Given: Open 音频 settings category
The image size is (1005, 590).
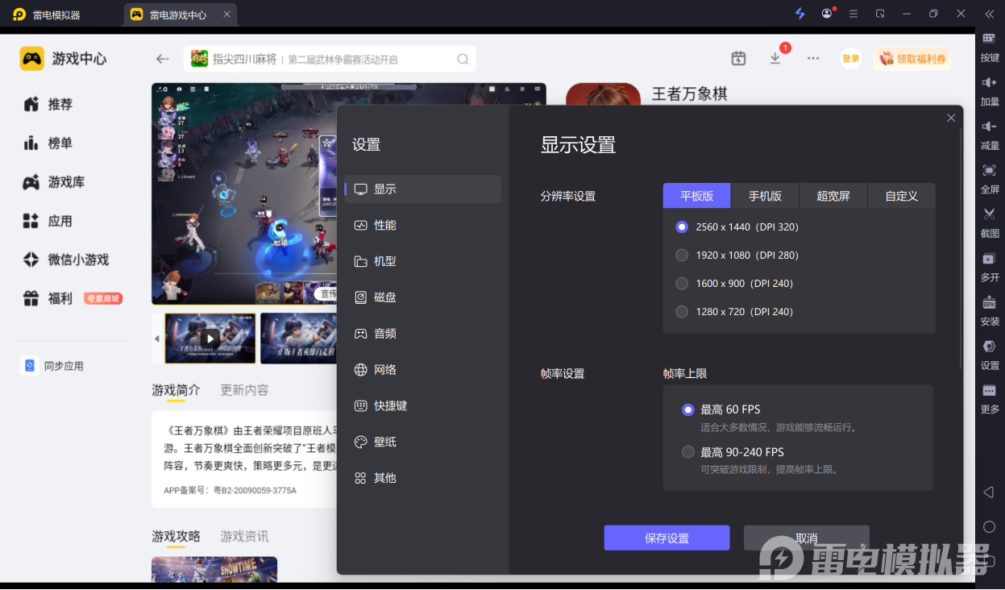Looking at the screenshot, I should [x=422, y=334].
